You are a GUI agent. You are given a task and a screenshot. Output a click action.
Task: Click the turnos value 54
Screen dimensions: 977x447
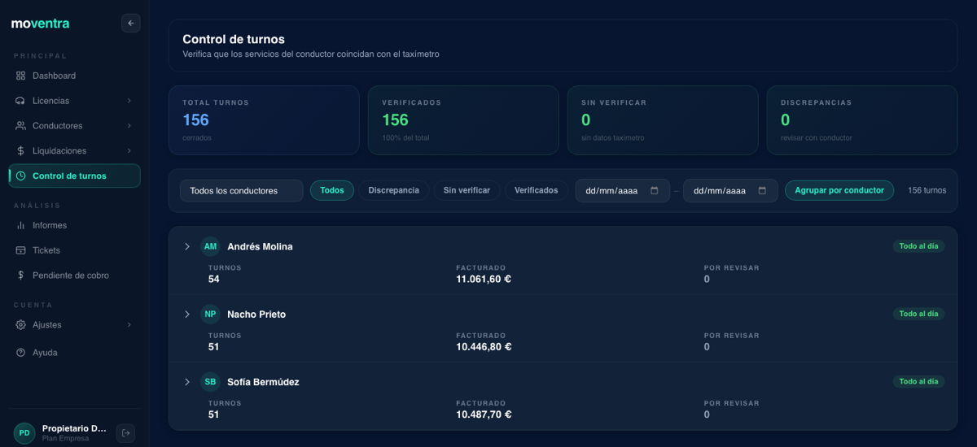214,279
